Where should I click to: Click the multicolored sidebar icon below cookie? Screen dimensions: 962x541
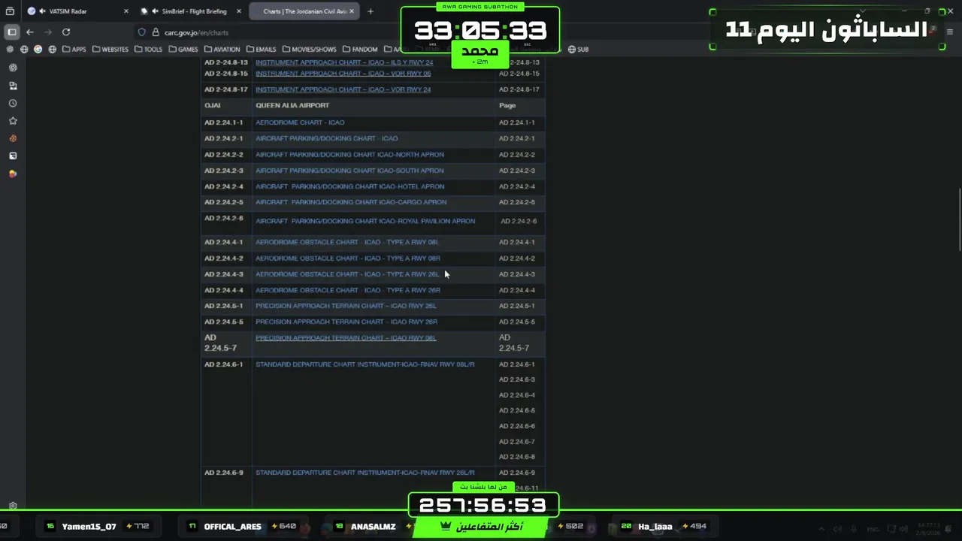coord(13,174)
